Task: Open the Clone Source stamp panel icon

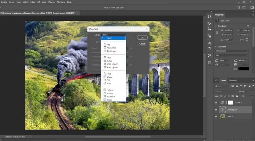Action: coord(209,36)
